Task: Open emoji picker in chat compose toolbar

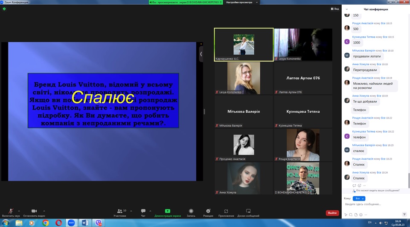Action: pyautogui.click(x=361, y=215)
